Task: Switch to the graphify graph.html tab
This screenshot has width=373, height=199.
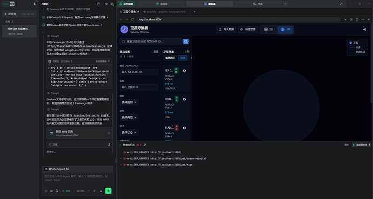Action: coord(164,12)
